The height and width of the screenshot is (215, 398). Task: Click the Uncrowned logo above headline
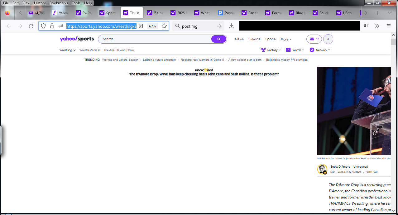coord(204,70)
